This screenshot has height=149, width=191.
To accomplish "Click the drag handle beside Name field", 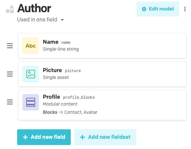I will [x=10, y=46].
